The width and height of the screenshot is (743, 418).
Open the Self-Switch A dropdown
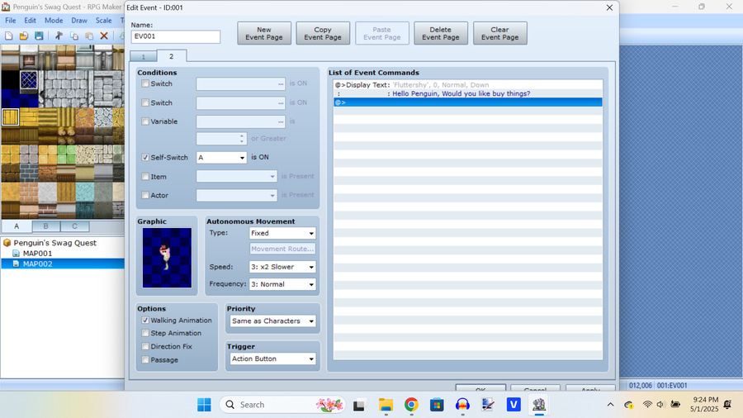(221, 157)
